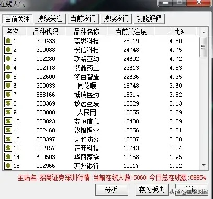Viewport: 213px width, 199px height.
Task: Open the 当前冷门 tab
Action: (83, 18)
